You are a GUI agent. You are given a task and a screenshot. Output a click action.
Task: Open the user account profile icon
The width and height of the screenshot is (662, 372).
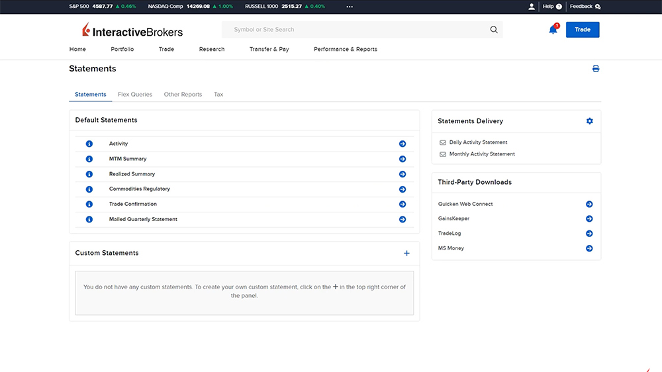pos(532,7)
